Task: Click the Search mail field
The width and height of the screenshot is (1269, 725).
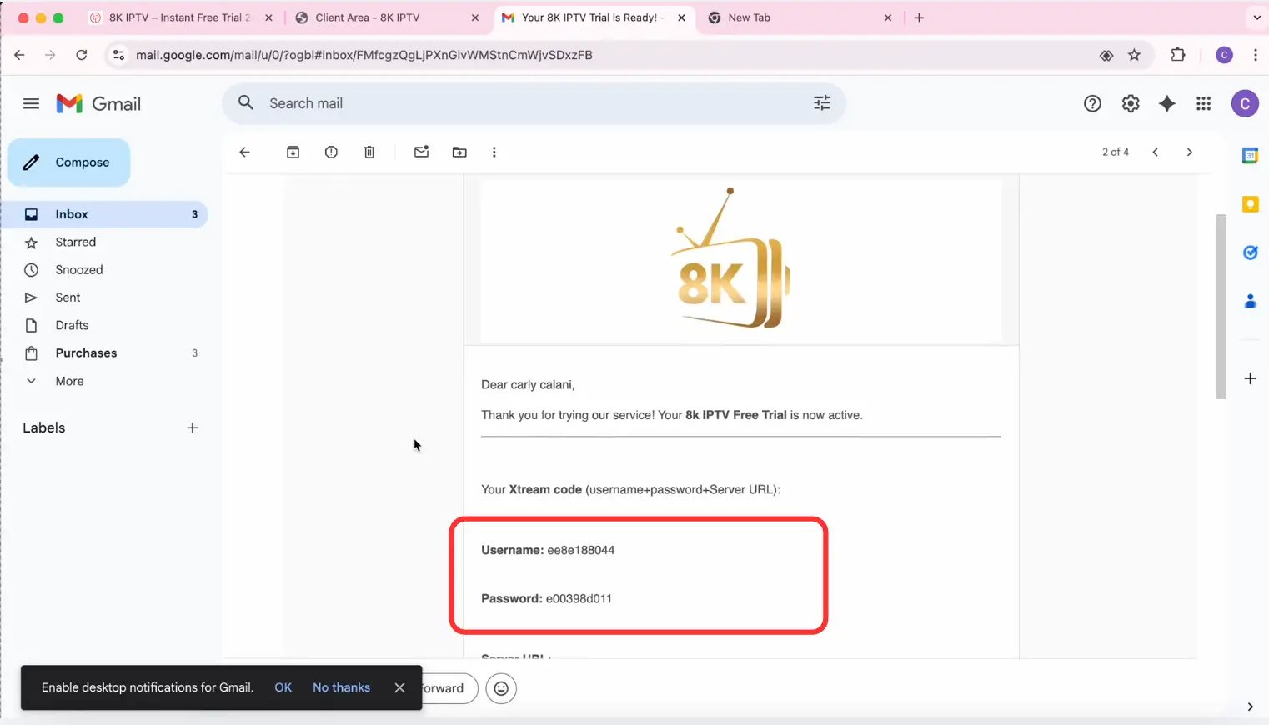Action: point(534,103)
